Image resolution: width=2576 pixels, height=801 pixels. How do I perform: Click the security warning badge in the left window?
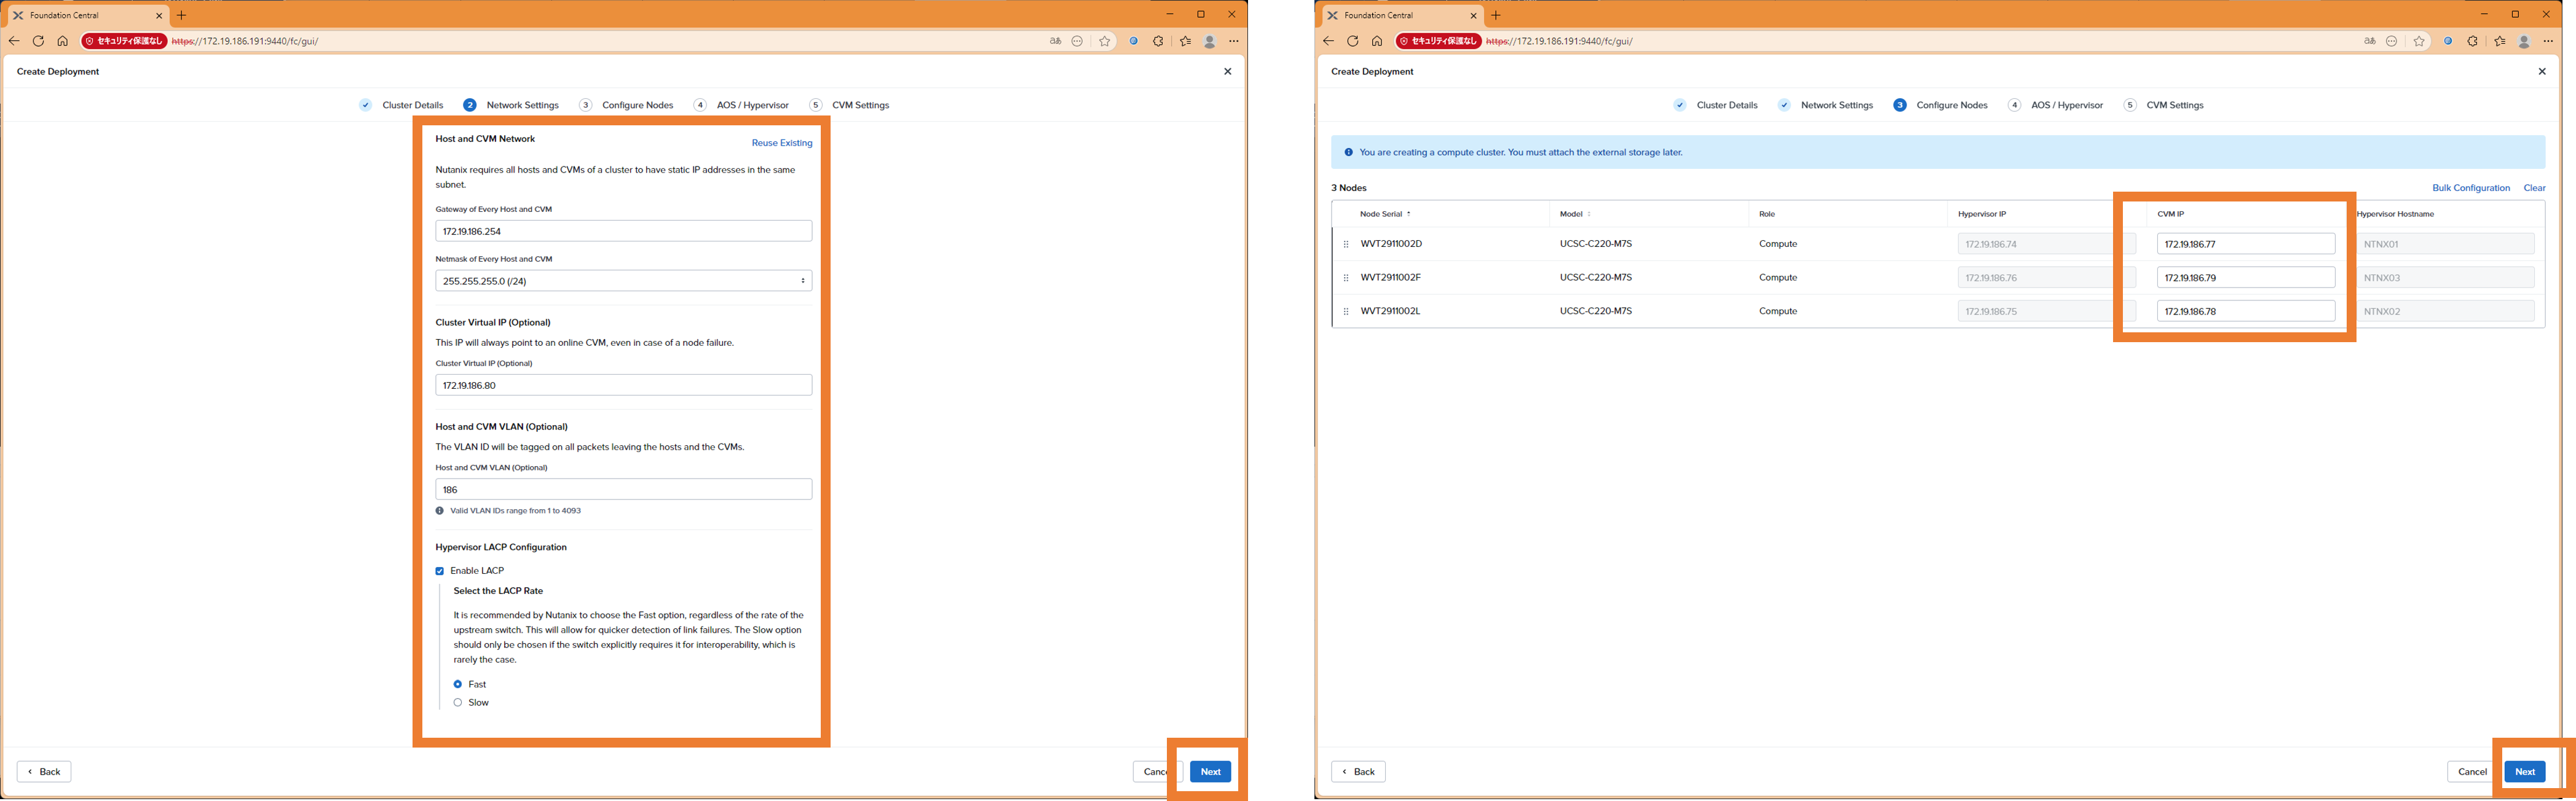click(124, 41)
